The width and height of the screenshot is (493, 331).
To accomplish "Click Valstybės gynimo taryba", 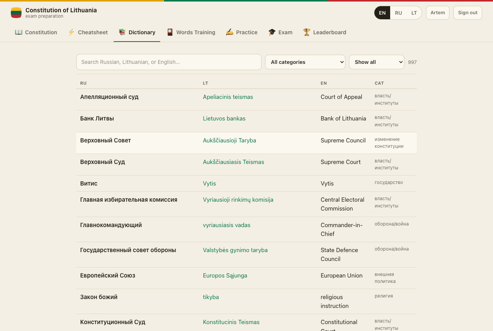I will [x=235, y=250].
